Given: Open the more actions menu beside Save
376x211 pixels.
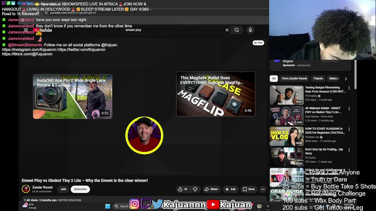Looking at the screenshot, I should pos(263,189).
